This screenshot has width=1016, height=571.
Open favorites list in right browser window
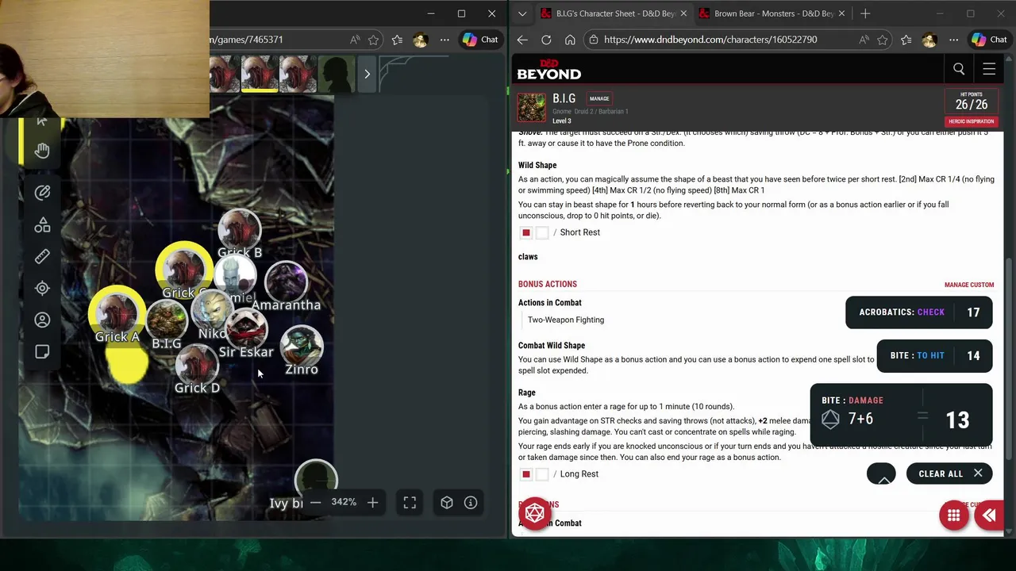tap(906, 40)
